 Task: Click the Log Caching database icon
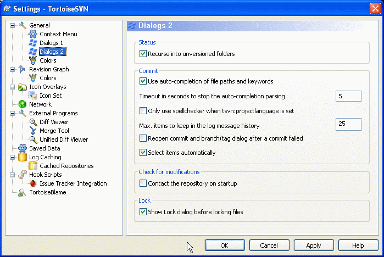coord(23,157)
